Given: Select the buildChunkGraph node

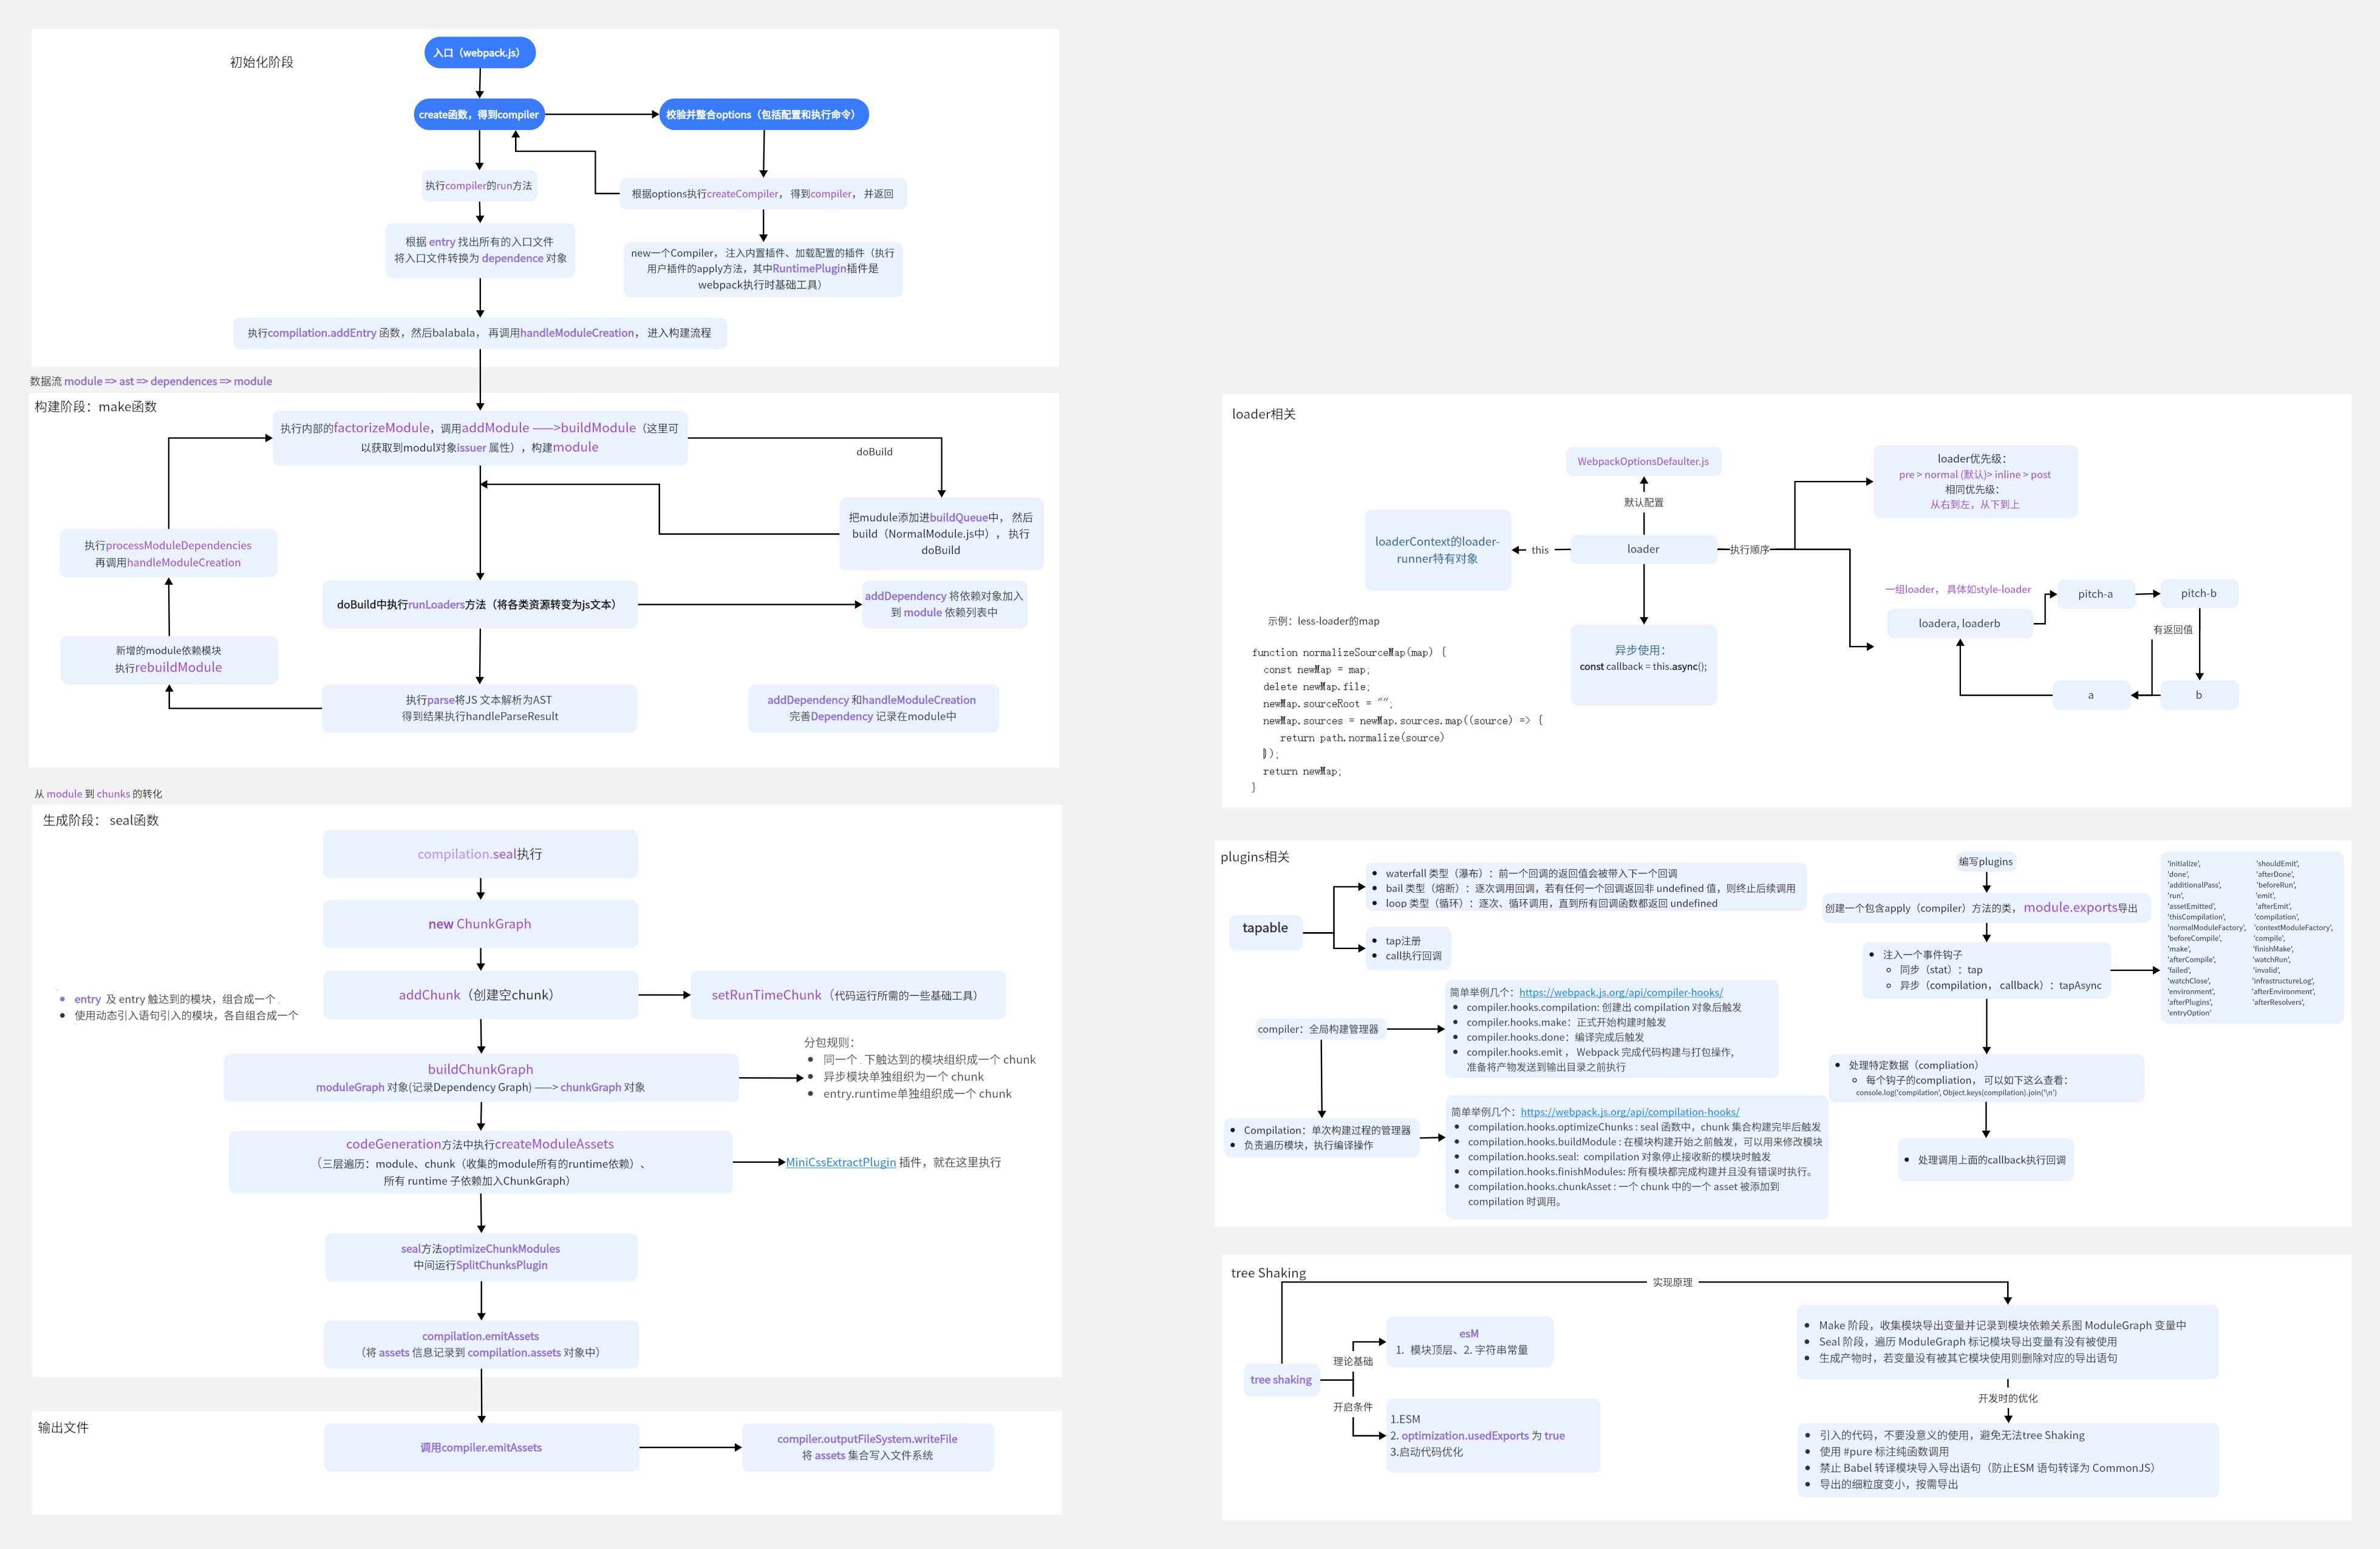Looking at the screenshot, I should pos(480,1077).
